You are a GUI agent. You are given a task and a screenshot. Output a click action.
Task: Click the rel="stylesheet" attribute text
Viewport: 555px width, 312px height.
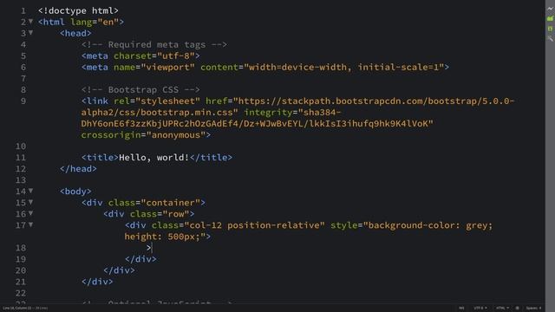pyautogui.click(x=157, y=101)
